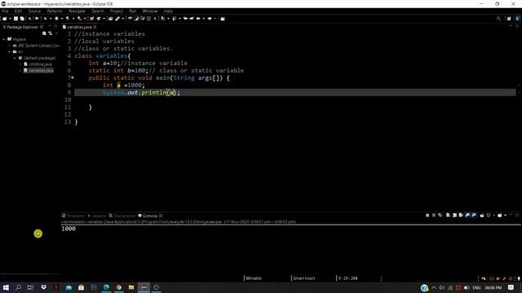Collapse the myjava project node

[x=4, y=39]
